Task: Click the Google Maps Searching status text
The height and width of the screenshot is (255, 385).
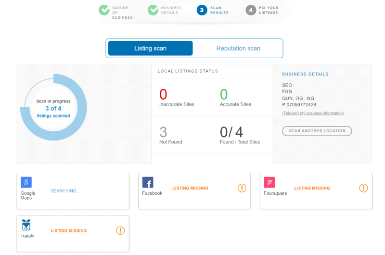Action: (x=65, y=191)
